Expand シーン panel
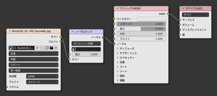217x96 pixels. [x=118, y=71]
